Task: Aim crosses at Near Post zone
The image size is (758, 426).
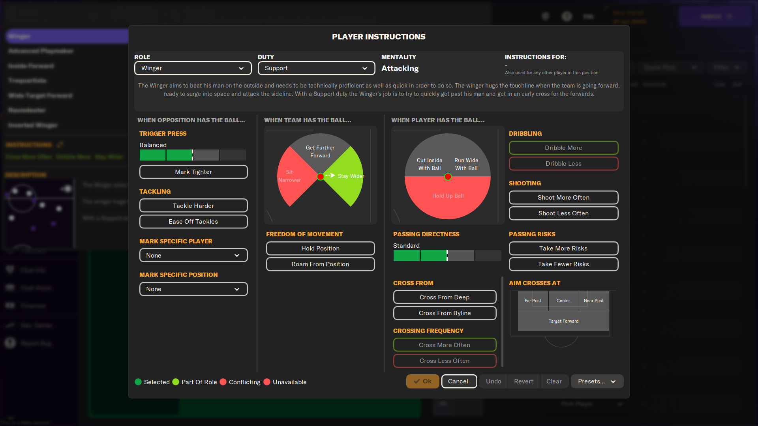Action: (x=593, y=301)
